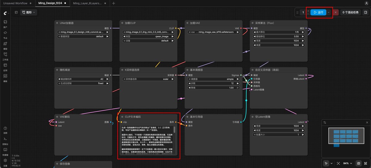
Task: Click the panel layout icon beside 图形
Action: click(x=16, y=12)
